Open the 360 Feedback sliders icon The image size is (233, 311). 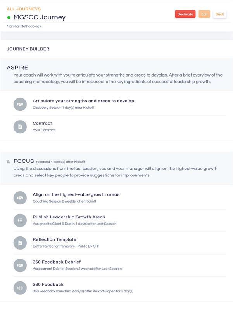tap(19, 287)
